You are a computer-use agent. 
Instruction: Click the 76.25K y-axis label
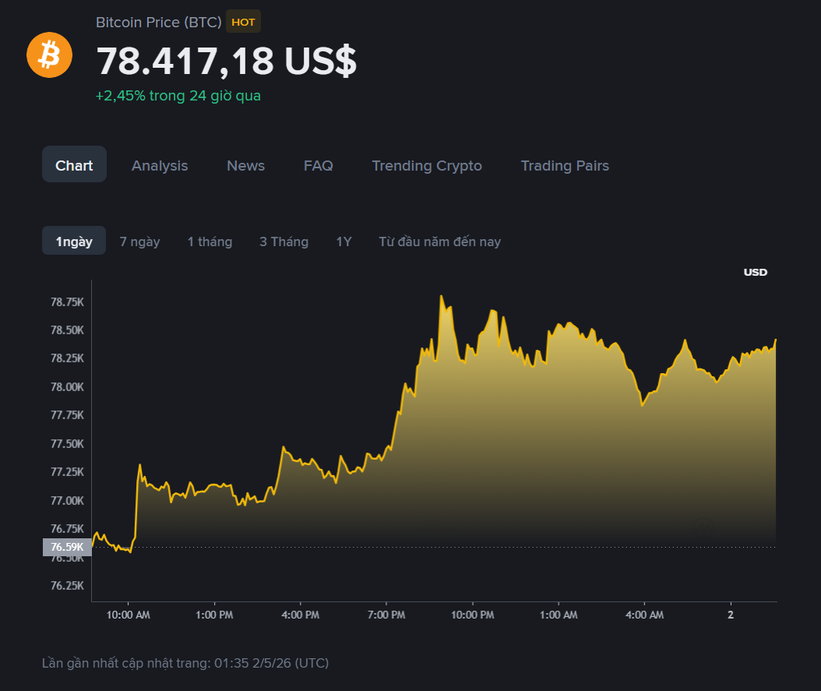[x=67, y=585]
